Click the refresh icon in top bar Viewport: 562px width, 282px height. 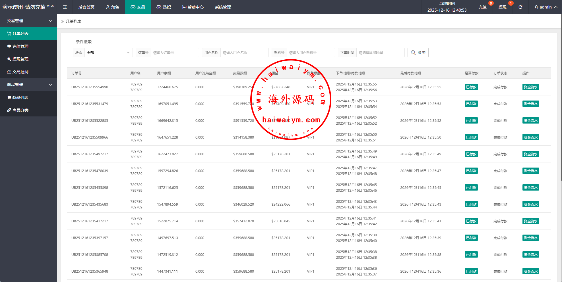click(520, 7)
